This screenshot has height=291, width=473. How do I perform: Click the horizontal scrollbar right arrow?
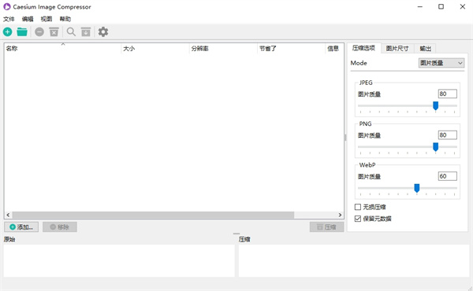click(x=340, y=215)
